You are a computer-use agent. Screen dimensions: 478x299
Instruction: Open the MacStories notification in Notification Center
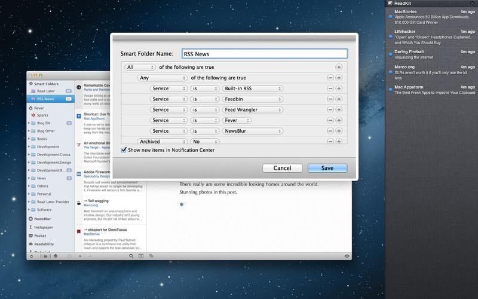431,17
